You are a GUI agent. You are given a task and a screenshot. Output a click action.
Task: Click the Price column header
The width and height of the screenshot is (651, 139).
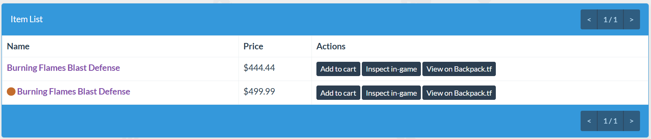point(253,46)
